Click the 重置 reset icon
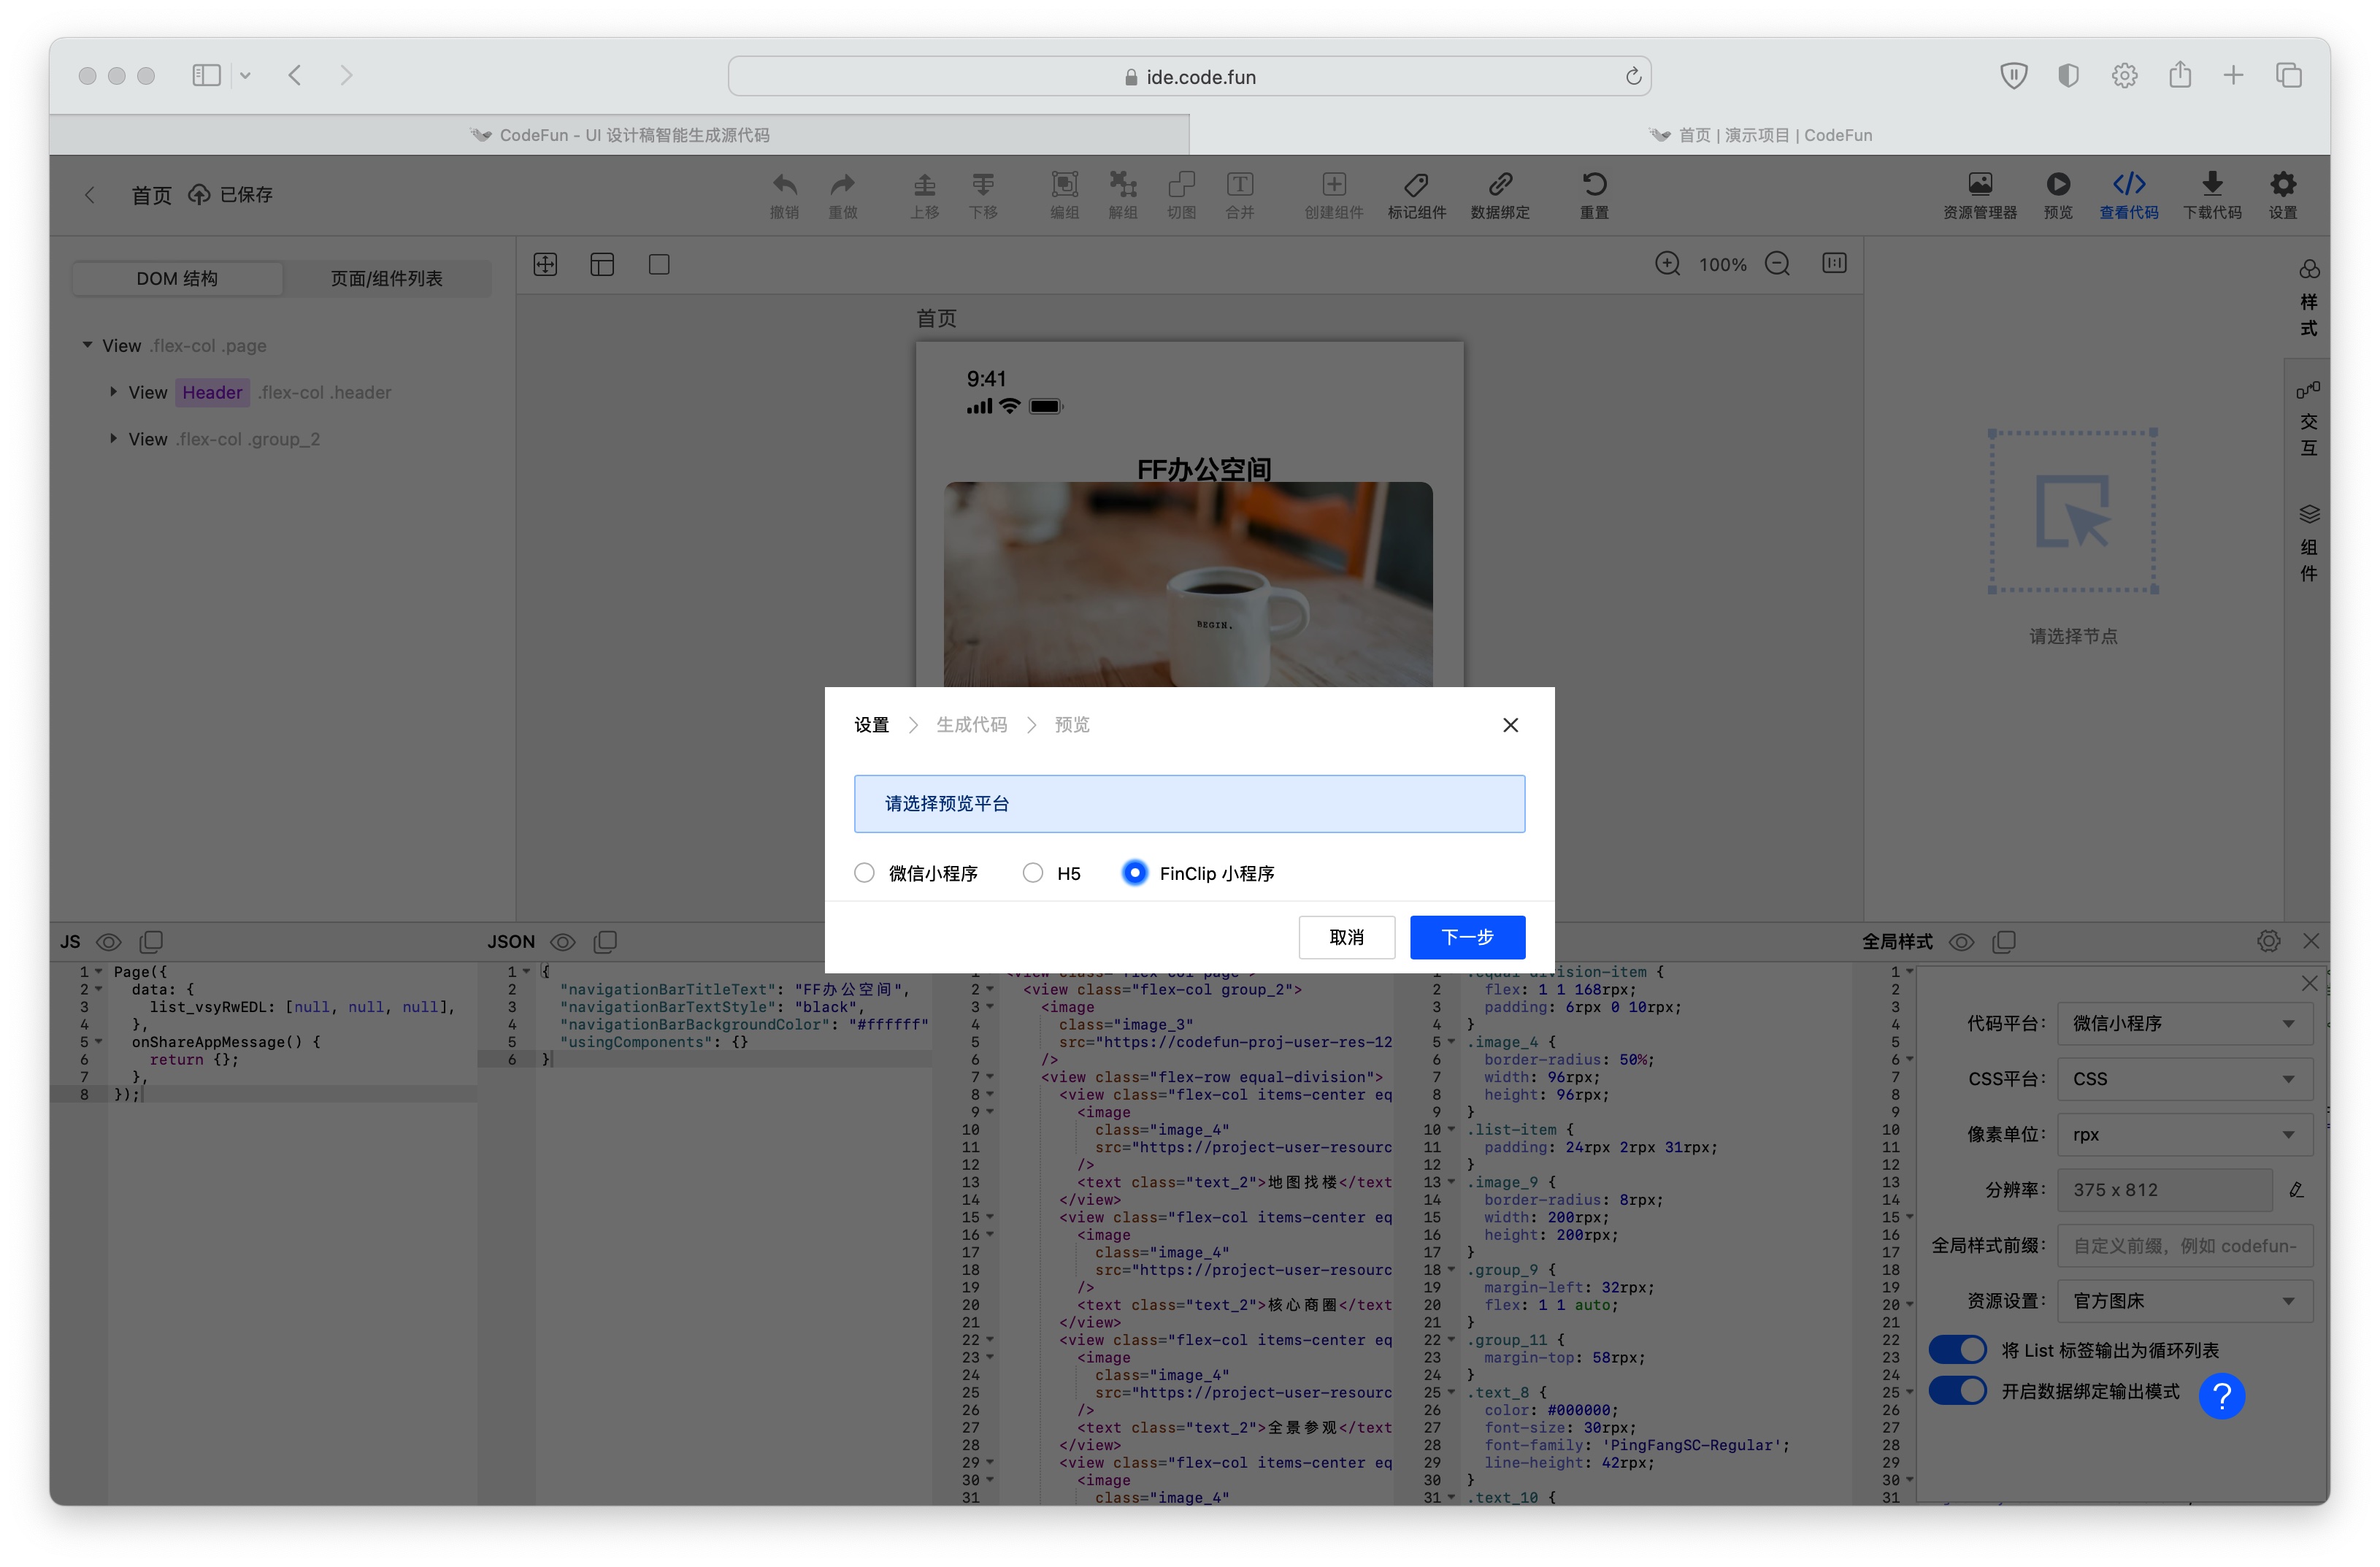The image size is (2380, 1567). point(1594,185)
